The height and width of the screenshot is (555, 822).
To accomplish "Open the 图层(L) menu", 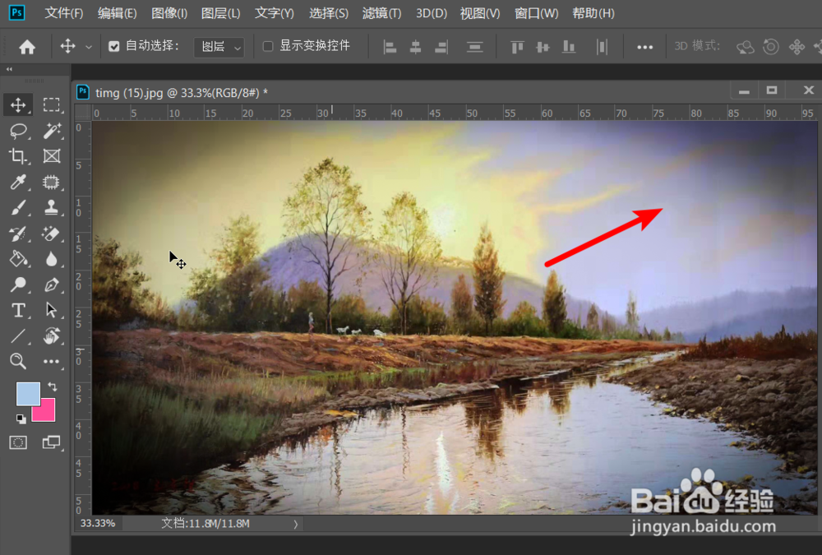I will [220, 13].
